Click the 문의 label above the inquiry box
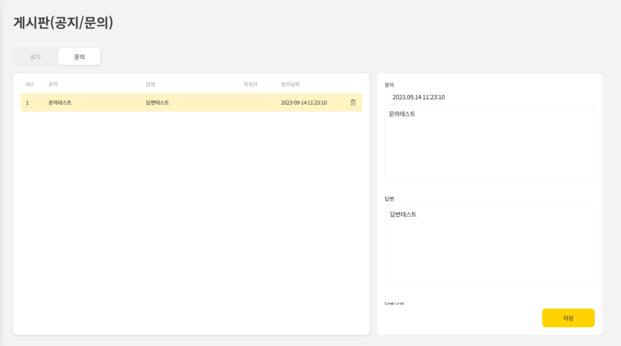 [389, 85]
